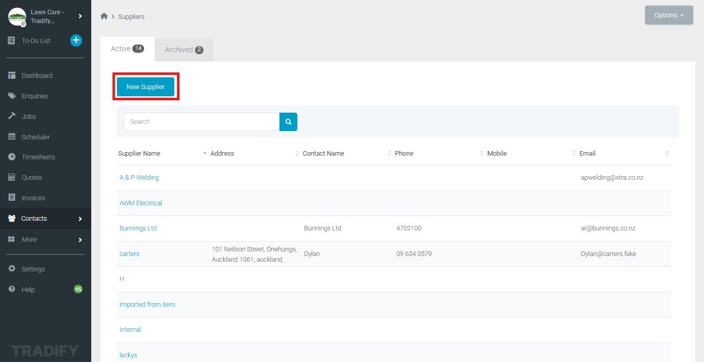Viewport: 704px width, 362px height.
Task: Click the Timesheets clock icon
Action: click(x=12, y=157)
